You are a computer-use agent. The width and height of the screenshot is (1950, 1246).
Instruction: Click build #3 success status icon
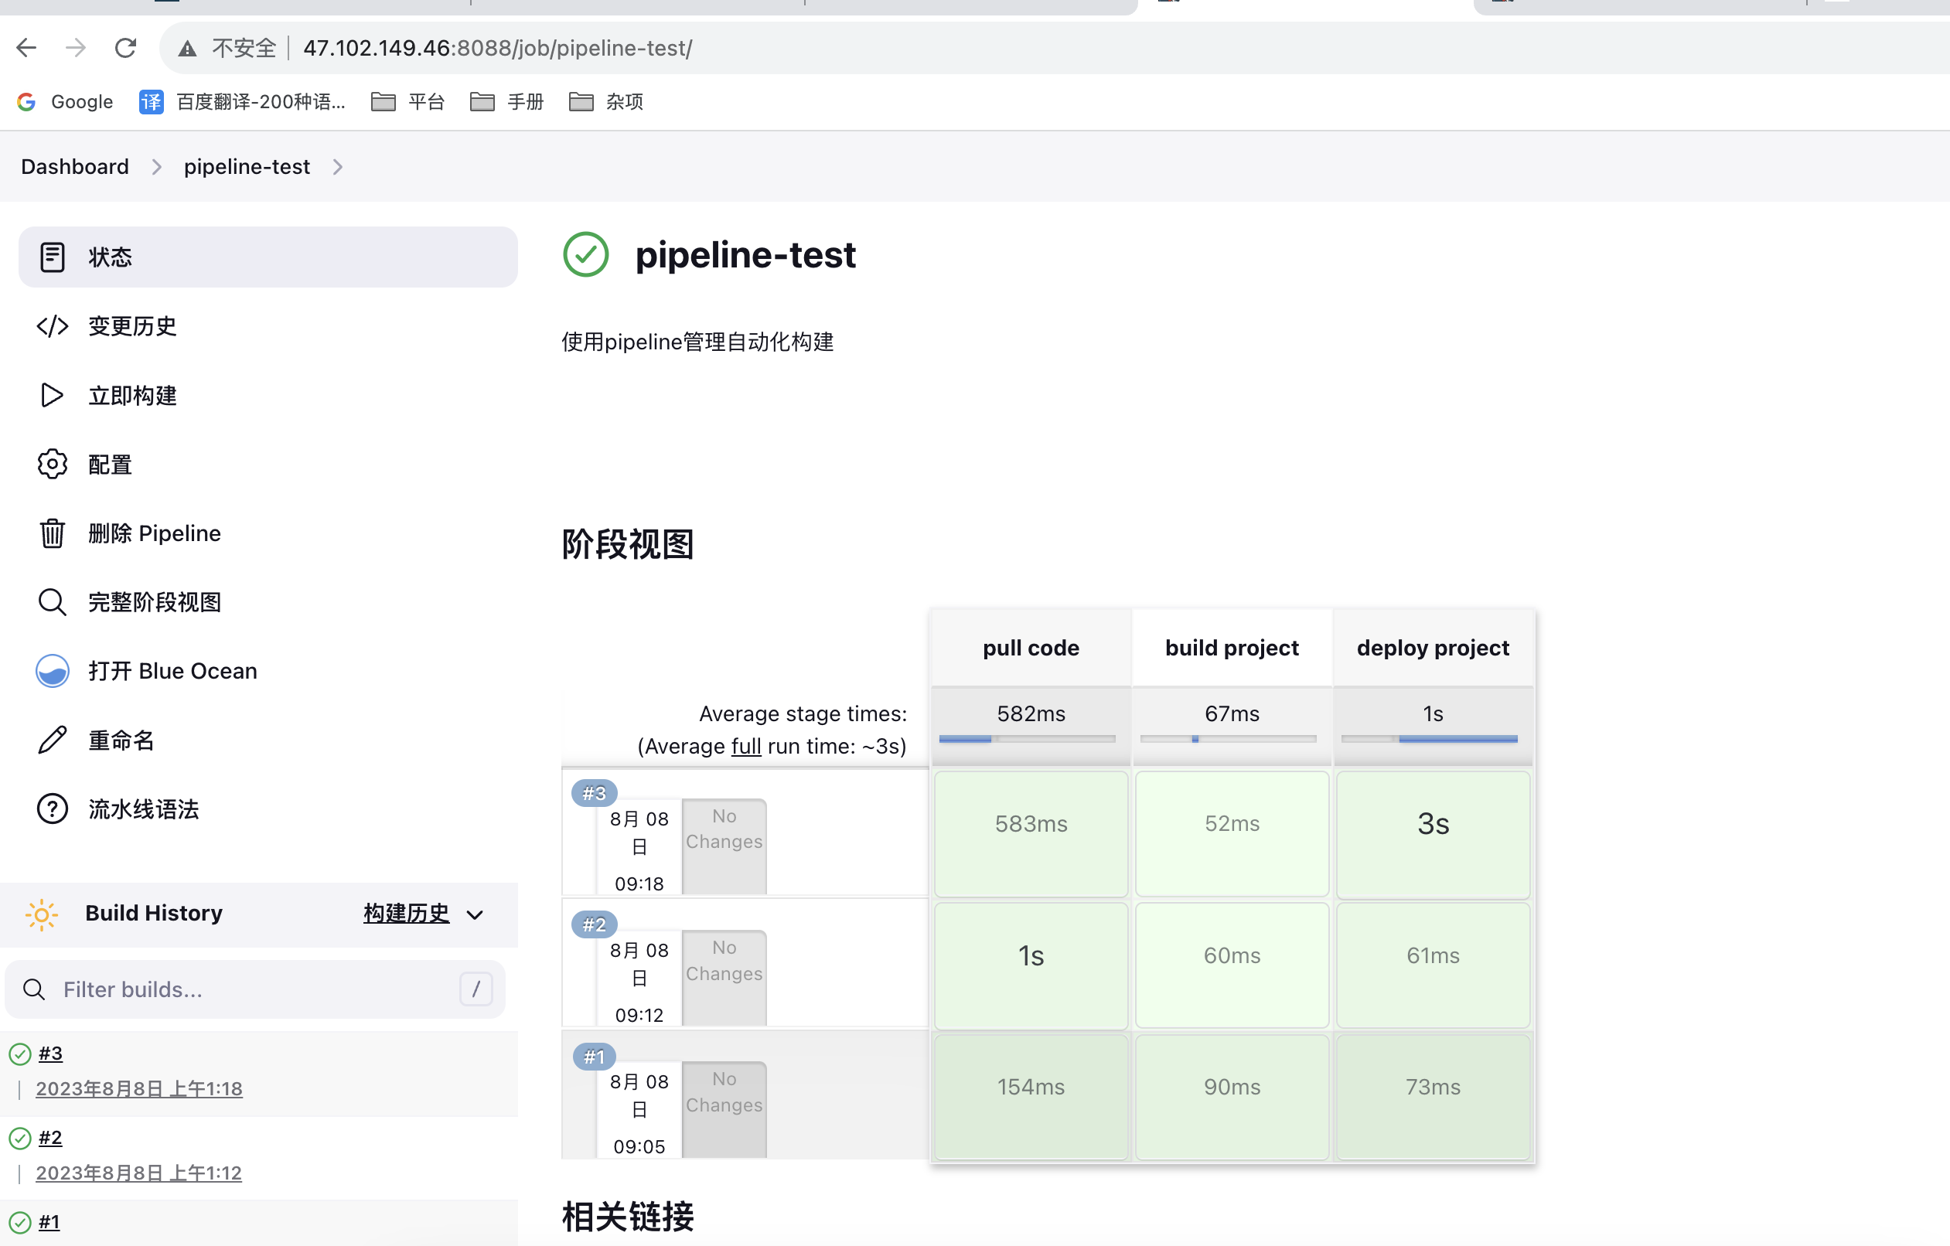tap(20, 1054)
